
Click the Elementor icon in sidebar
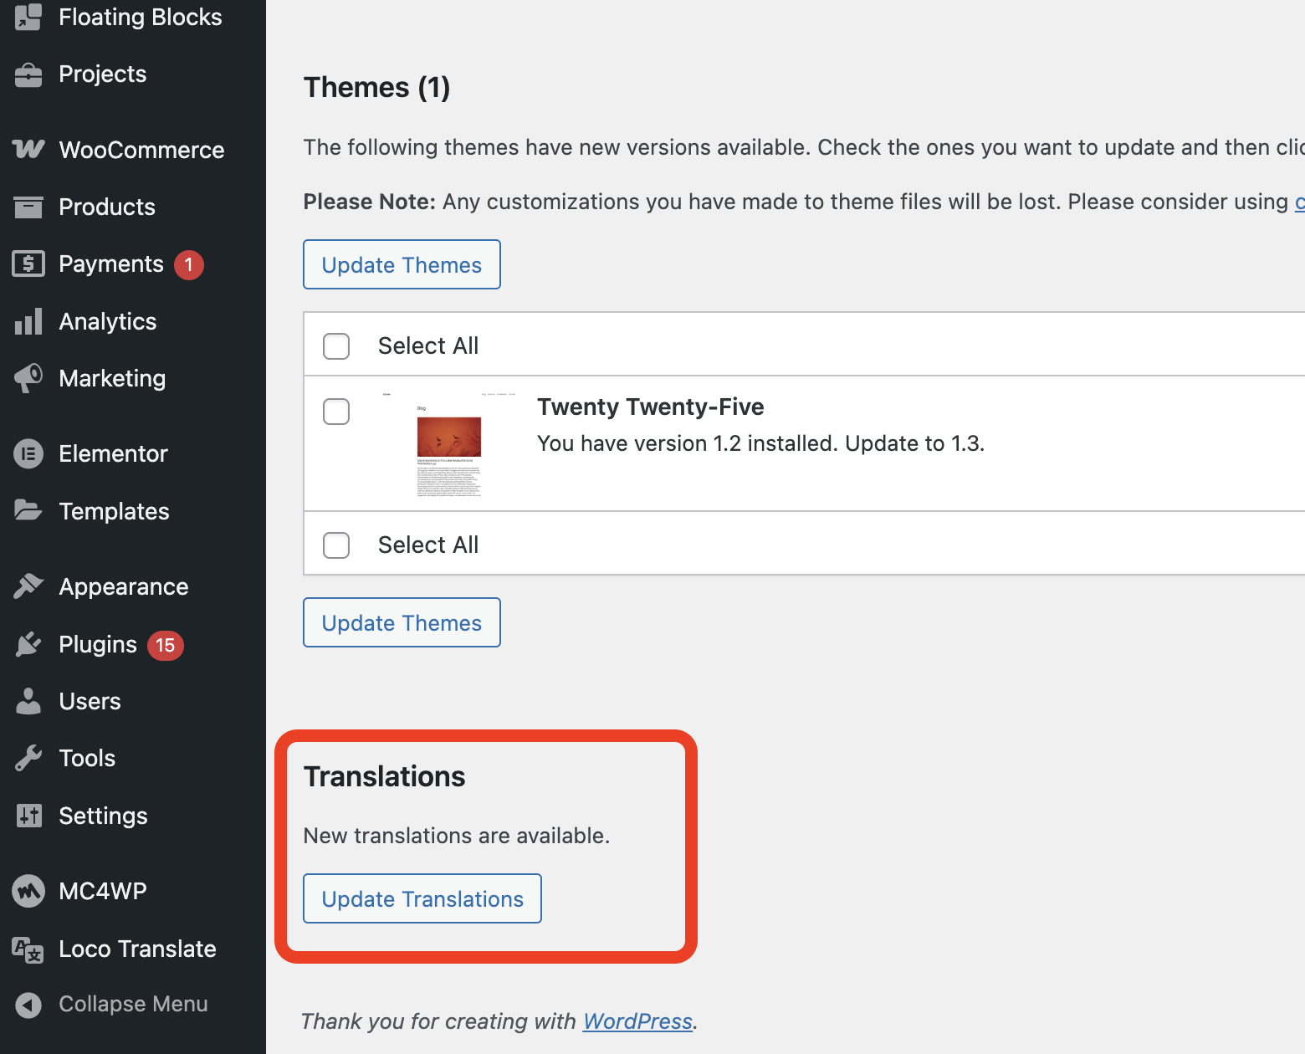[x=28, y=453]
